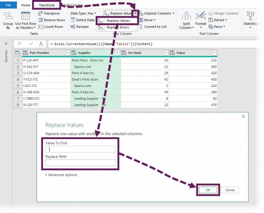Open the Format text tool
This screenshot has height=213, width=264.
[201, 20]
